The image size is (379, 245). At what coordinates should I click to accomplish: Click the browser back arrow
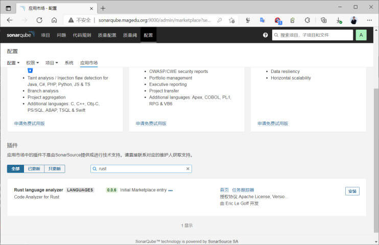(10, 20)
